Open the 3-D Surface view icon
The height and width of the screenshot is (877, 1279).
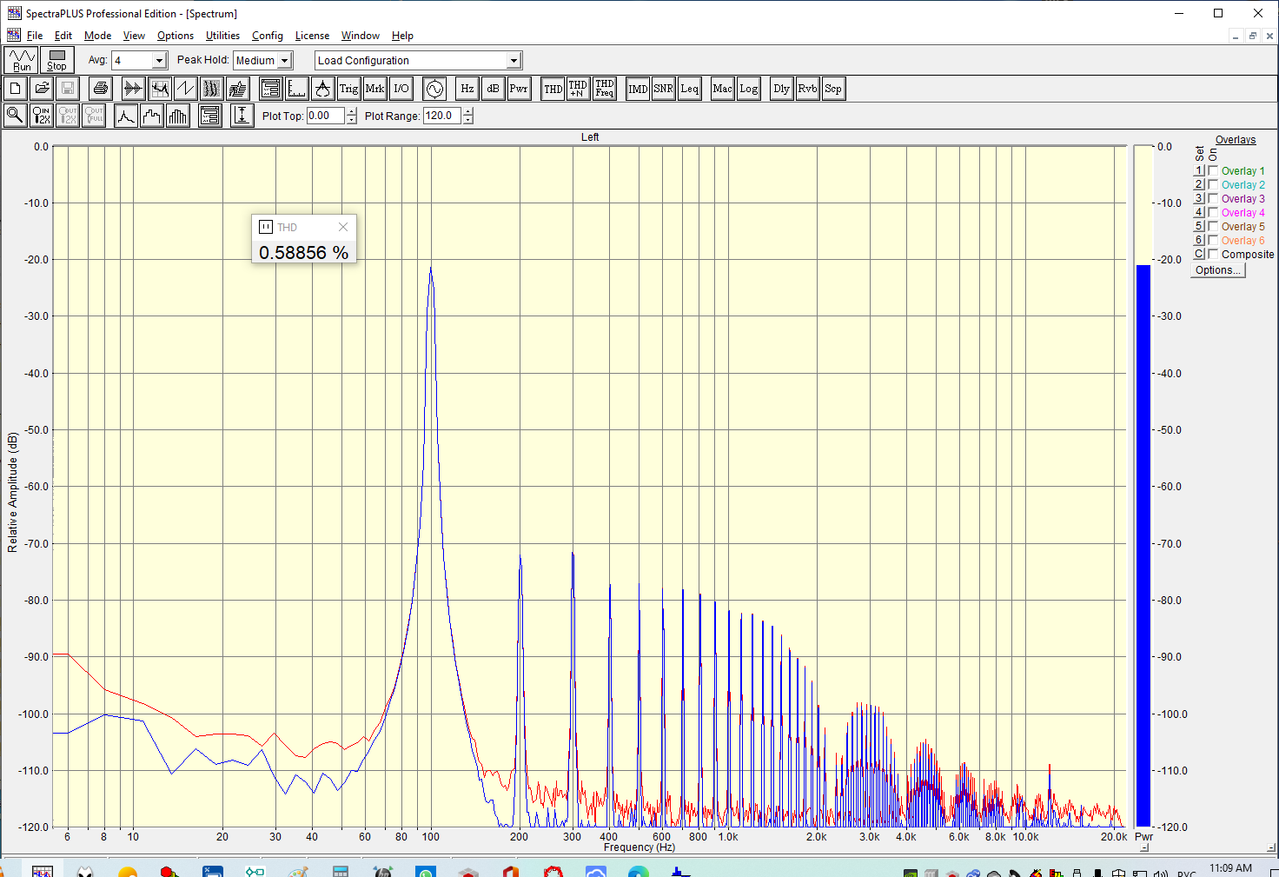point(237,89)
